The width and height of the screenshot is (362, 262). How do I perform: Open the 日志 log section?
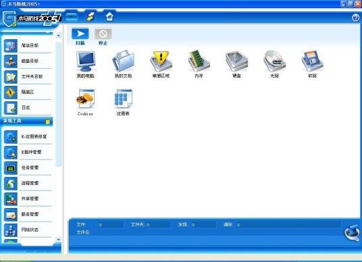click(28, 107)
